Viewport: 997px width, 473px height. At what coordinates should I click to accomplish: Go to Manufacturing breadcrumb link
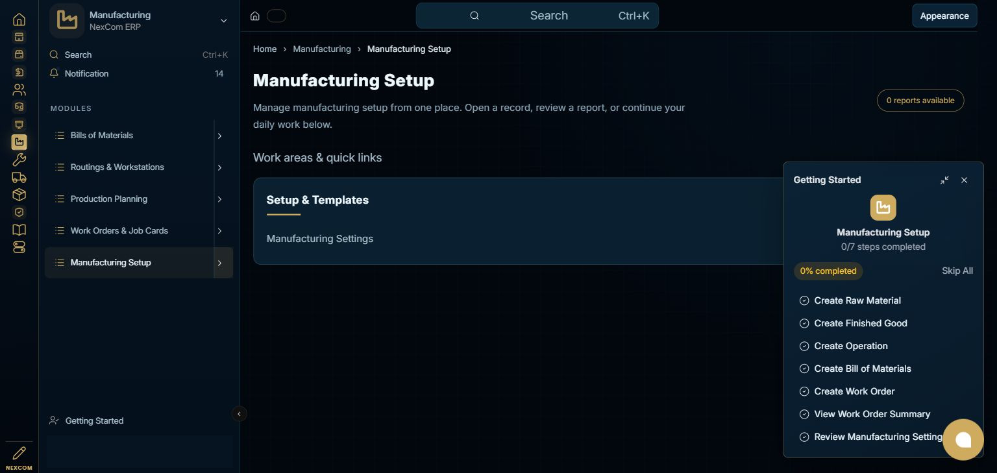[322, 49]
